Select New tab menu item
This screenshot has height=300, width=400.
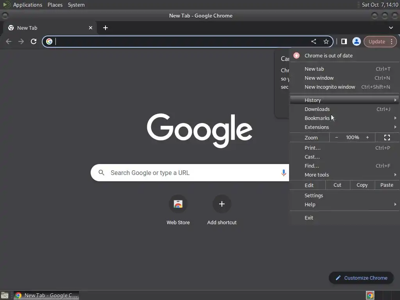click(x=345, y=69)
